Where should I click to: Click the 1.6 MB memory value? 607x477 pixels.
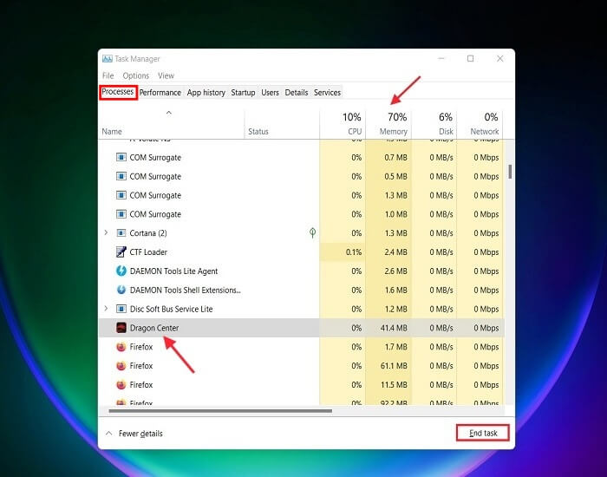click(395, 290)
